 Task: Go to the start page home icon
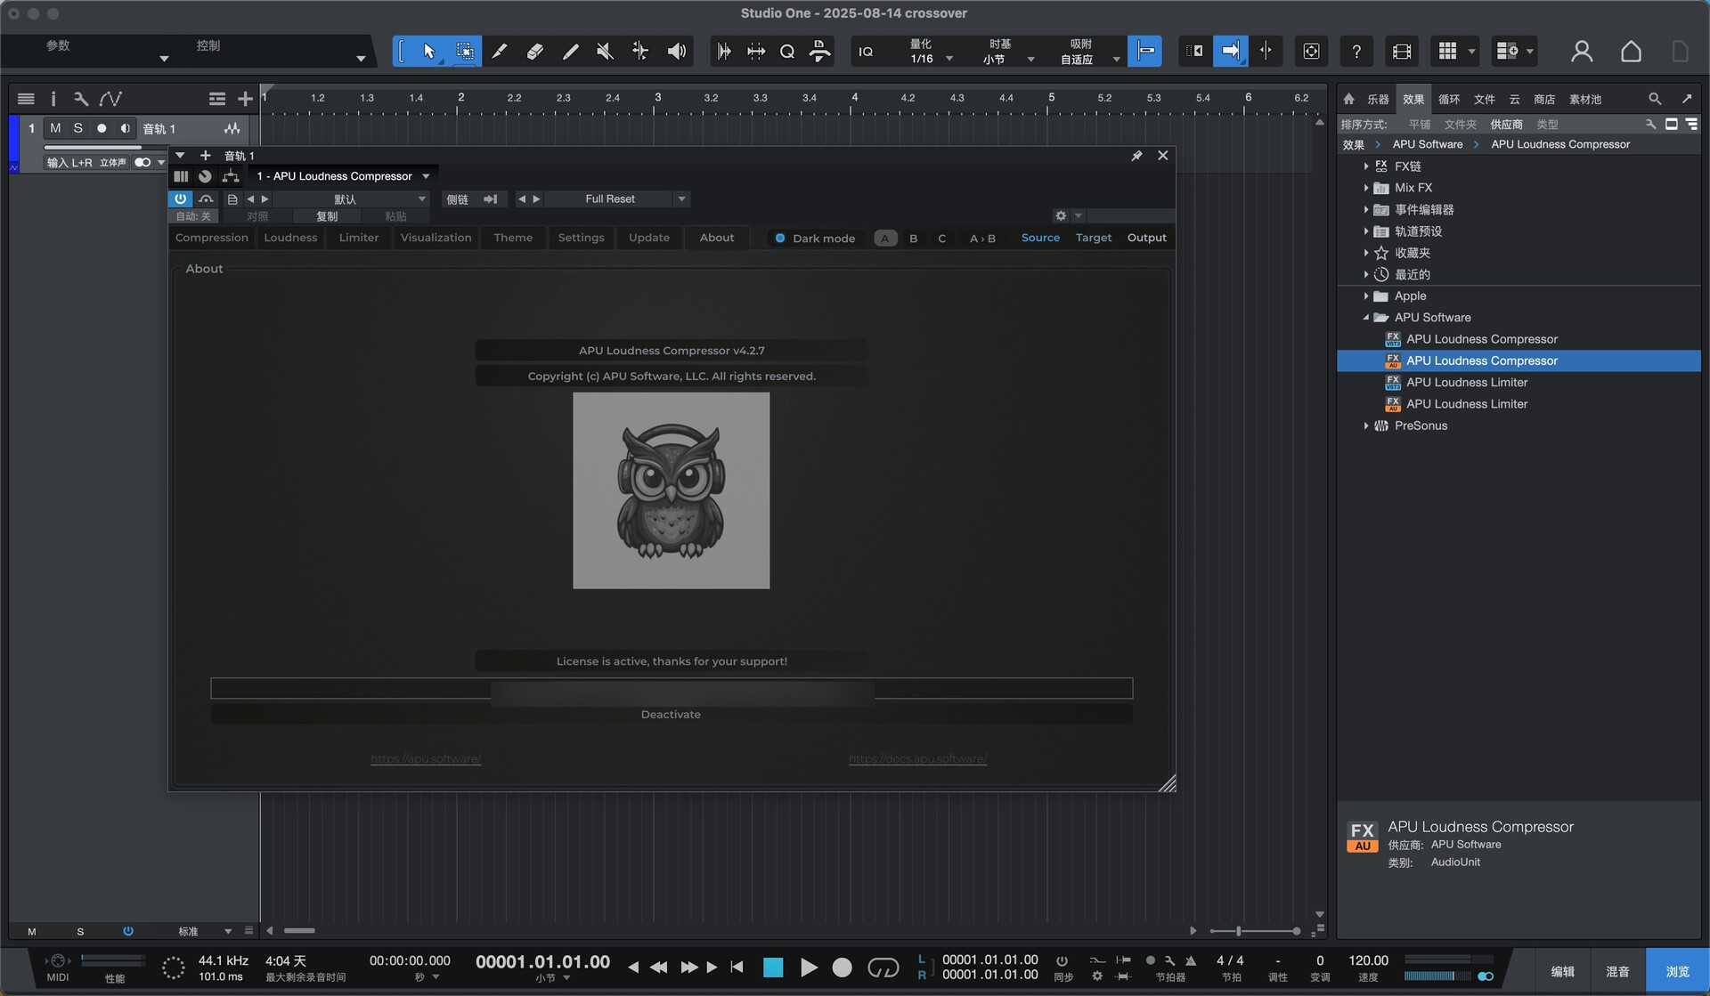click(1631, 52)
